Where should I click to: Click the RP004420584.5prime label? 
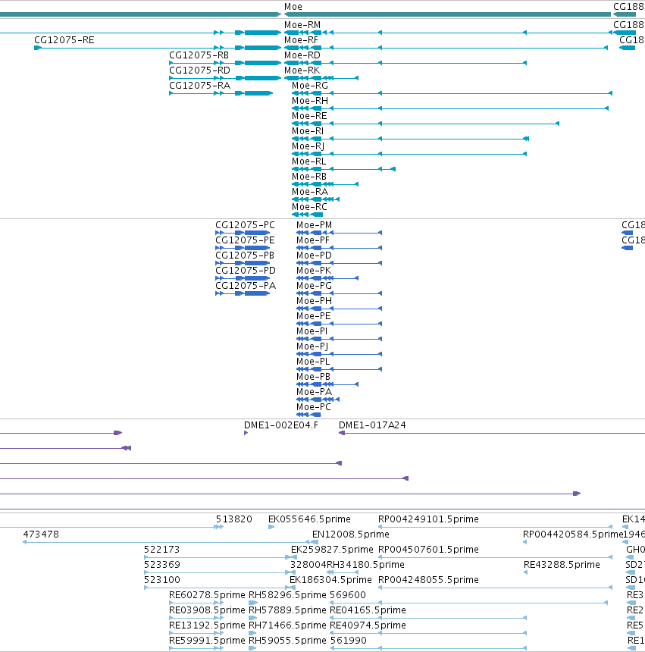pyautogui.click(x=573, y=534)
